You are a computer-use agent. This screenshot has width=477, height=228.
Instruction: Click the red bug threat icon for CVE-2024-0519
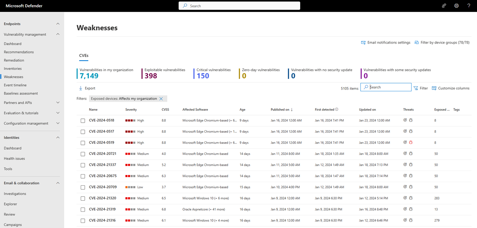411,142
